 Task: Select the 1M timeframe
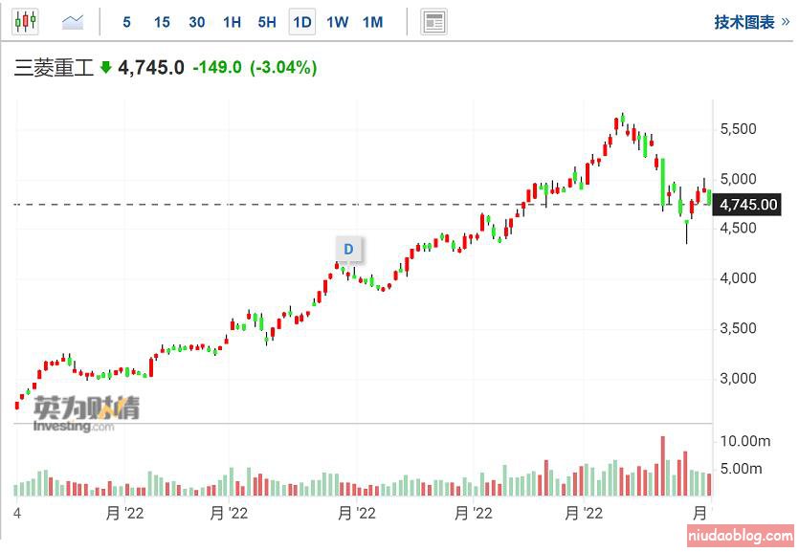(372, 22)
